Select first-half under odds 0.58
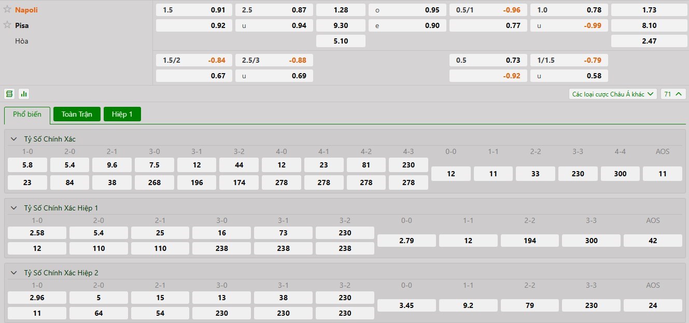This screenshot has height=323, width=689. (569, 76)
